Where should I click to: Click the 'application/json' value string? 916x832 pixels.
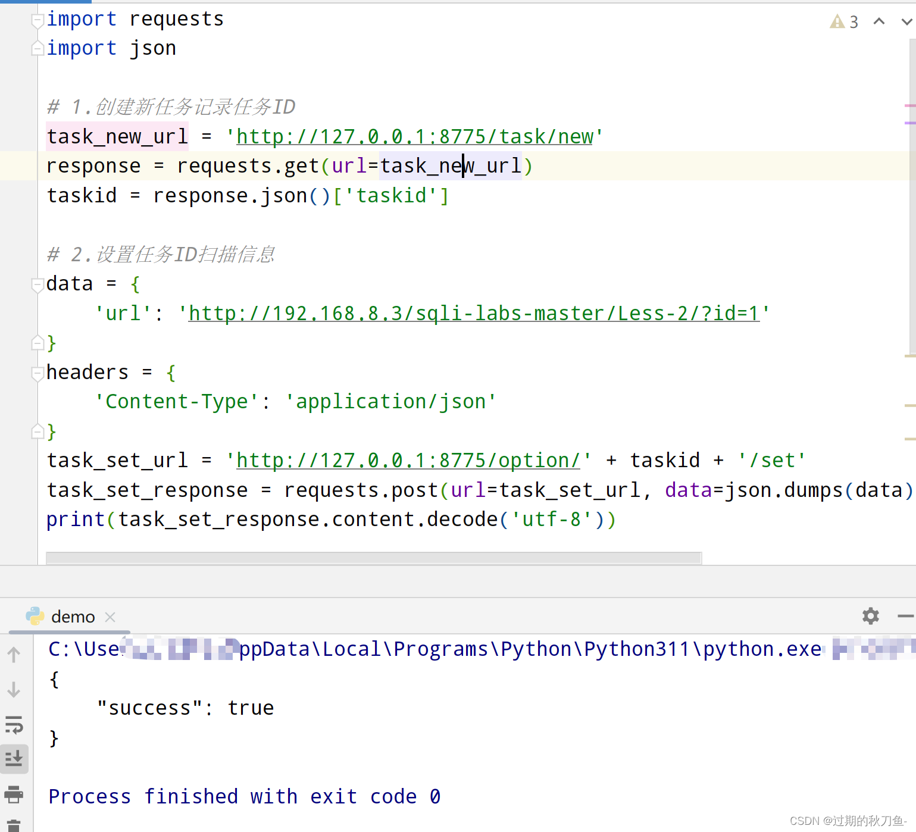pyautogui.click(x=390, y=402)
